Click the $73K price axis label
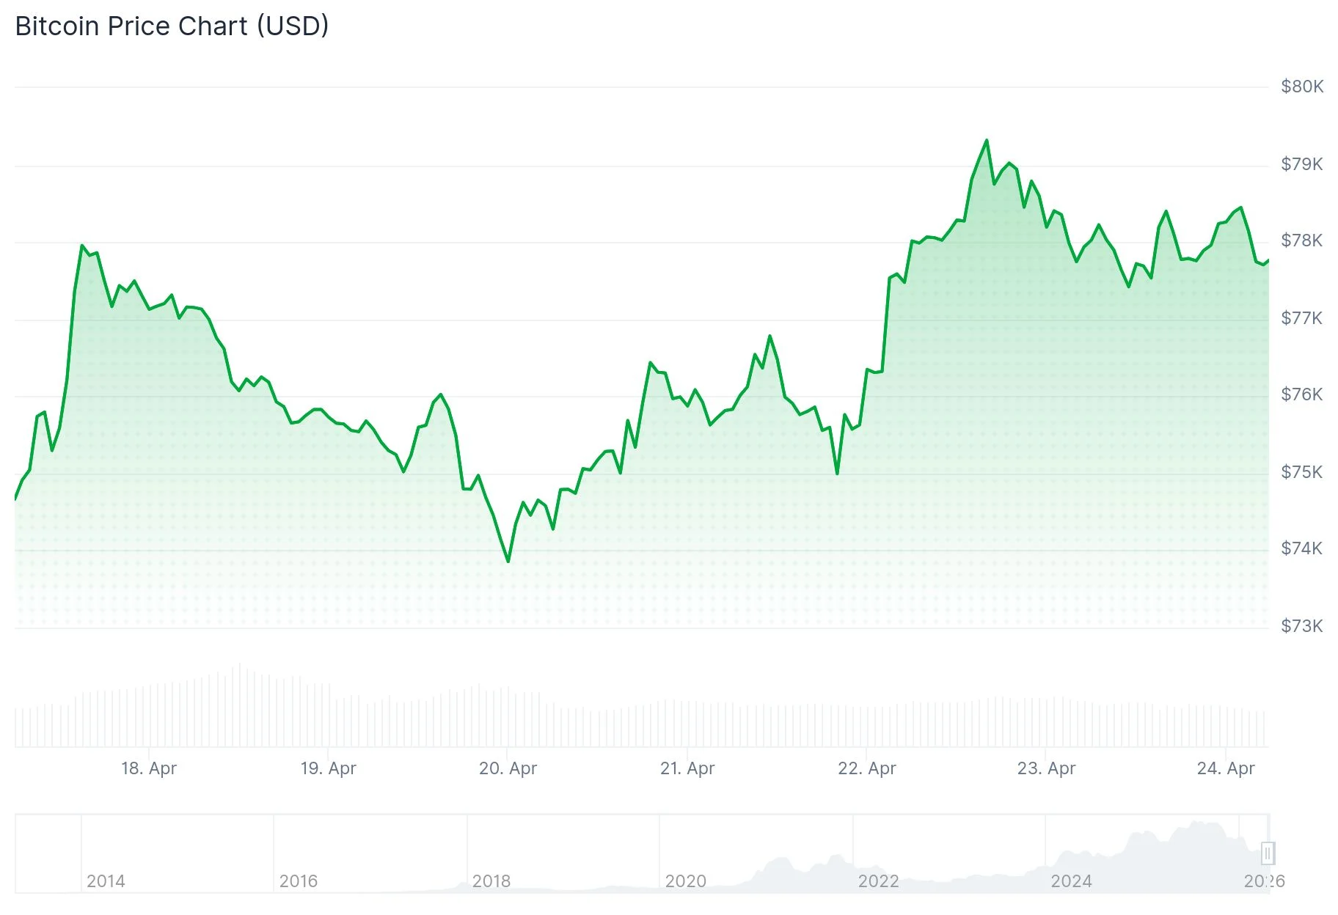Viewport: 1338px width, 915px height. click(x=1302, y=626)
